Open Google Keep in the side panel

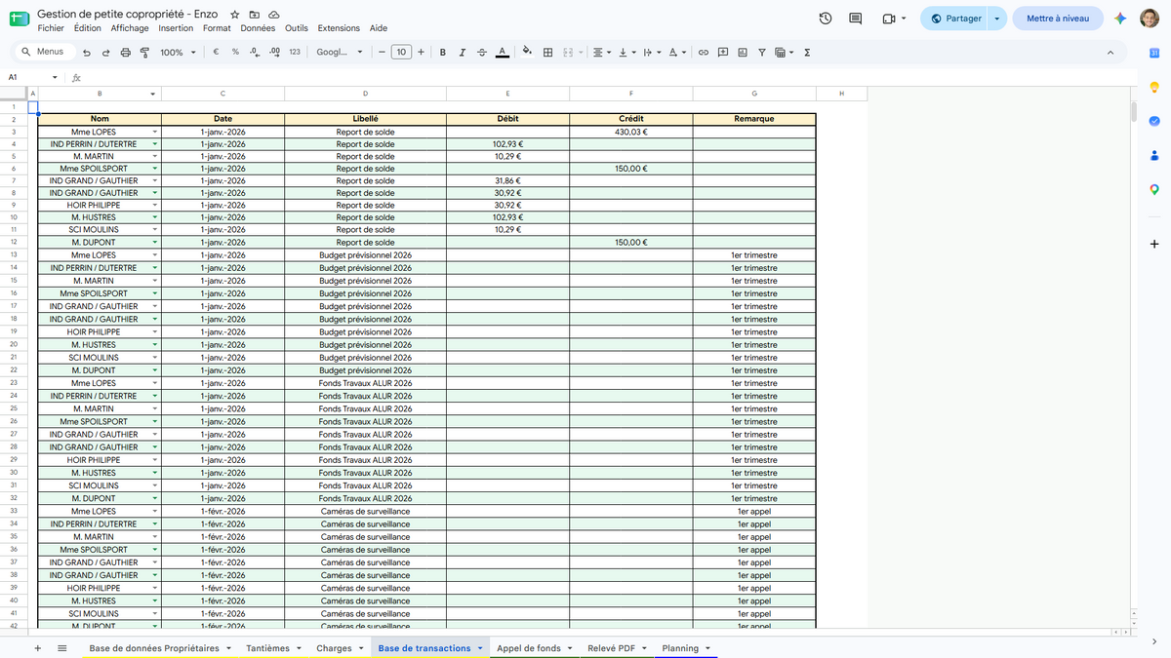(1154, 87)
